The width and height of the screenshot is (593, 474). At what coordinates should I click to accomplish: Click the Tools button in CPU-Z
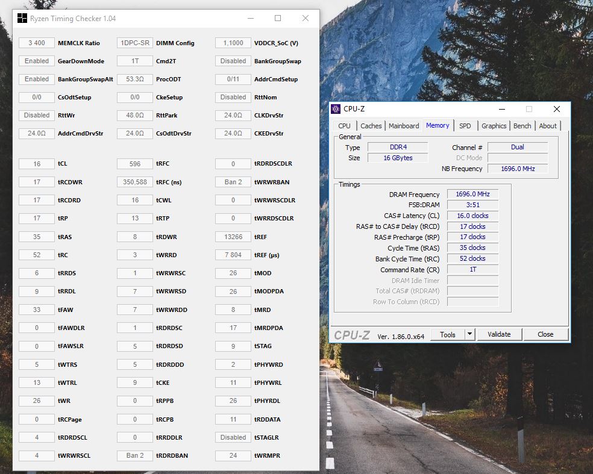coord(448,334)
